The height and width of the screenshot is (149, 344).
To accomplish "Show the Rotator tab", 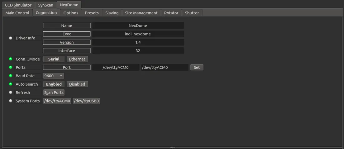I will point(171,13).
